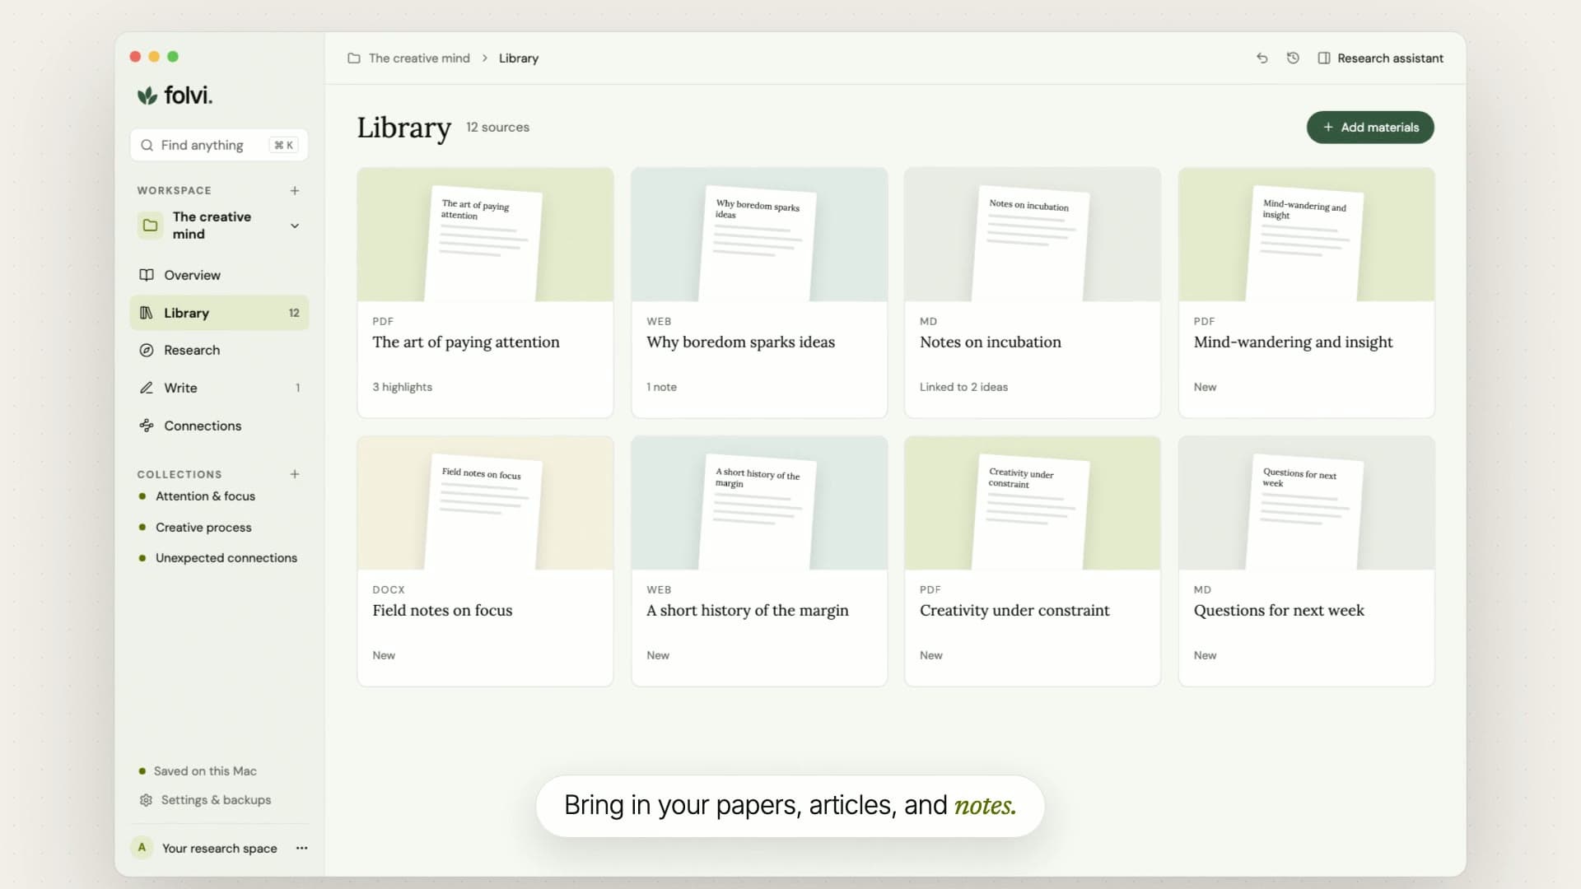Image resolution: width=1581 pixels, height=889 pixels.
Task: Open Field notes on focus document
Action: tap(485, 561)
